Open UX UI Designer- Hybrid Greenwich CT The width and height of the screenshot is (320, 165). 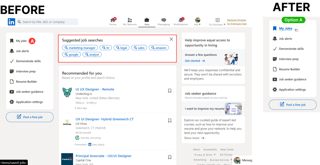point(105,119)
